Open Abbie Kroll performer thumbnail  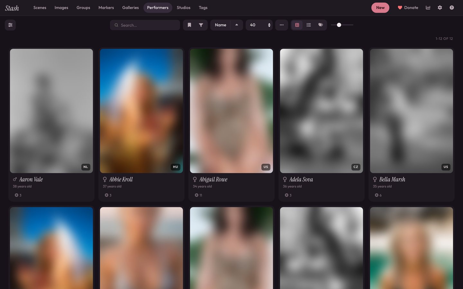(x=141, y=111)
